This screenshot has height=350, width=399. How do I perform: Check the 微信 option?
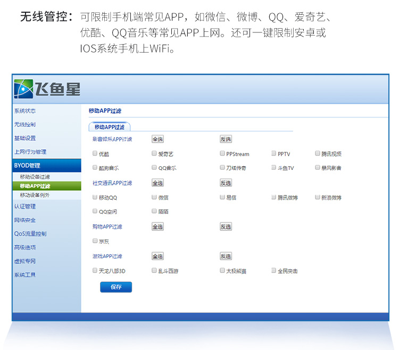click(154, 197)
